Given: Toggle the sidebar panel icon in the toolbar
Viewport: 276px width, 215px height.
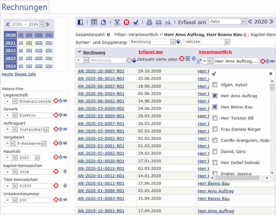Looking at the screenshot, I should pos(80,22).
